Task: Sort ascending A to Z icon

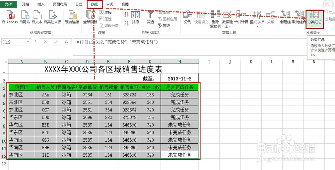Action: (x=126, y=14)
